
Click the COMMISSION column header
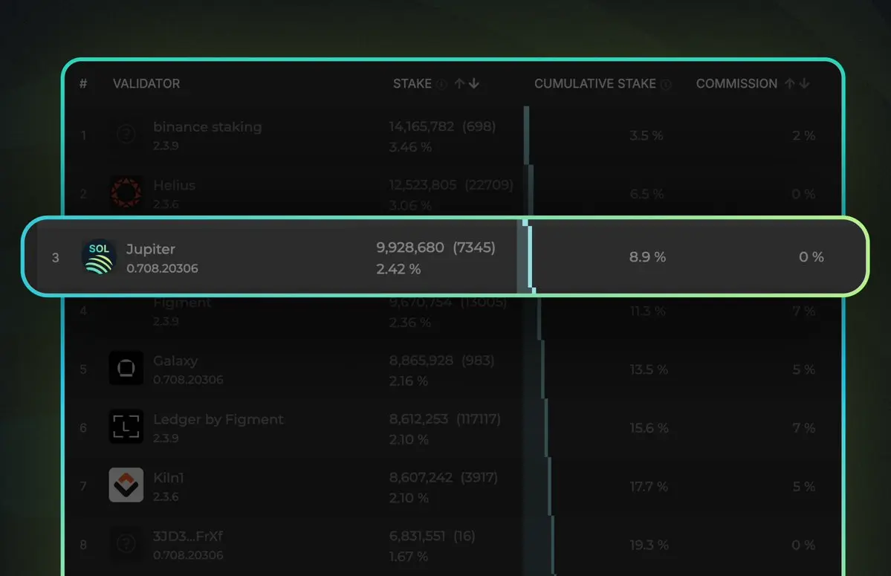(736, 83)
